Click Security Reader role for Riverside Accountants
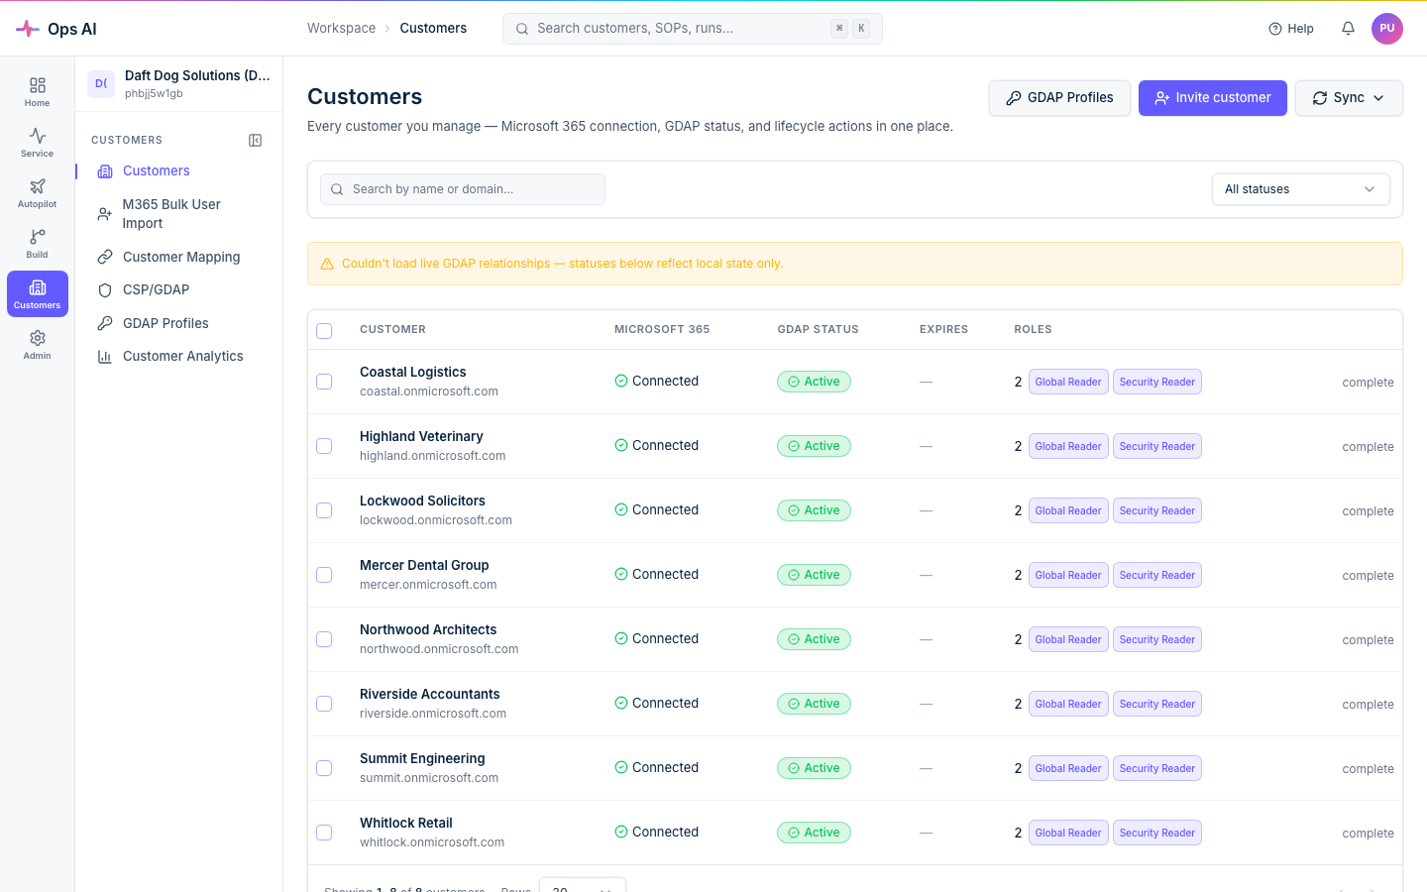This screenshot has height=892, width=1427. [x=1157, y=704]
